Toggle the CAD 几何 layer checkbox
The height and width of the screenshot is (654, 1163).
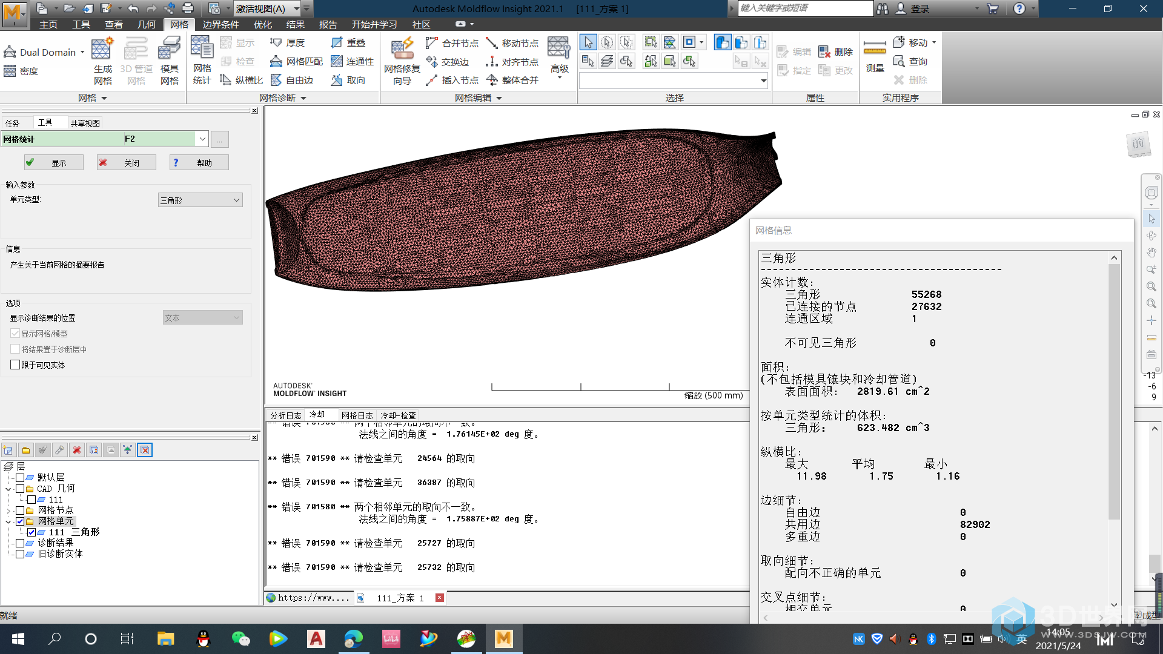pos(20,488)
